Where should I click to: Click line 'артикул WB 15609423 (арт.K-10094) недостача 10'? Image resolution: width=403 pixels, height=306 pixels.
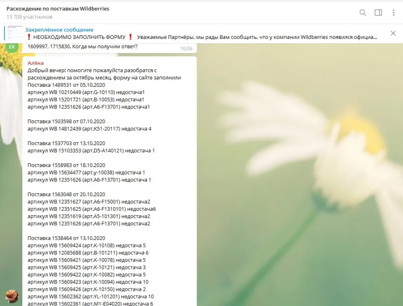click(x=88, y=282)
